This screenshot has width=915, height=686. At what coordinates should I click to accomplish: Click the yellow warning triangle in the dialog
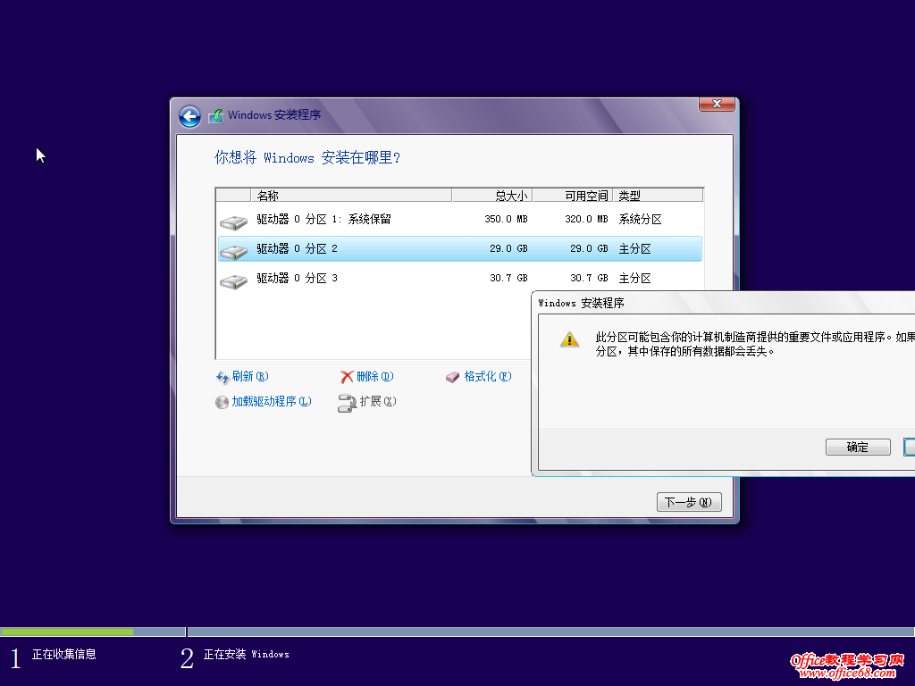click(x=569, y=339)
